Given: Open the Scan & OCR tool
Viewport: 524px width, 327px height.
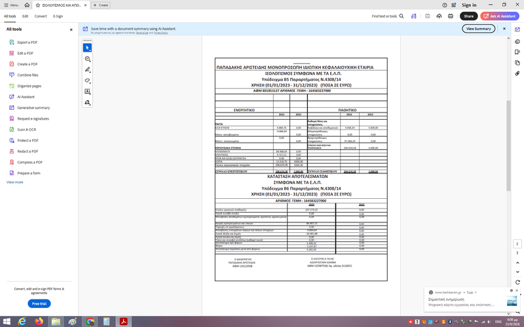Looking at the screenshot, I should tap(22, 129).
